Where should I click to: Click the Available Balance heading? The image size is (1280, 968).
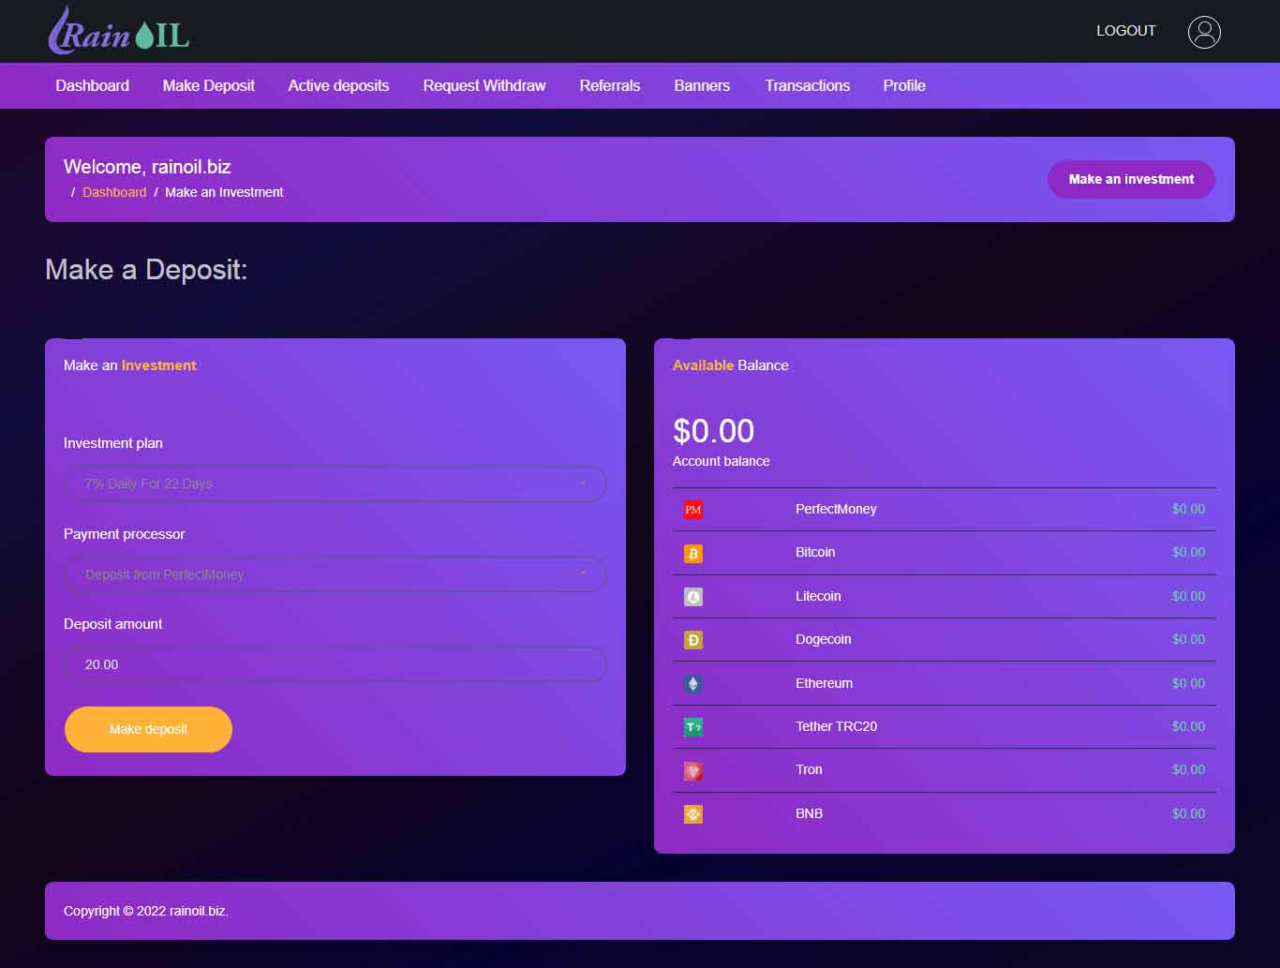click(731, 365)
